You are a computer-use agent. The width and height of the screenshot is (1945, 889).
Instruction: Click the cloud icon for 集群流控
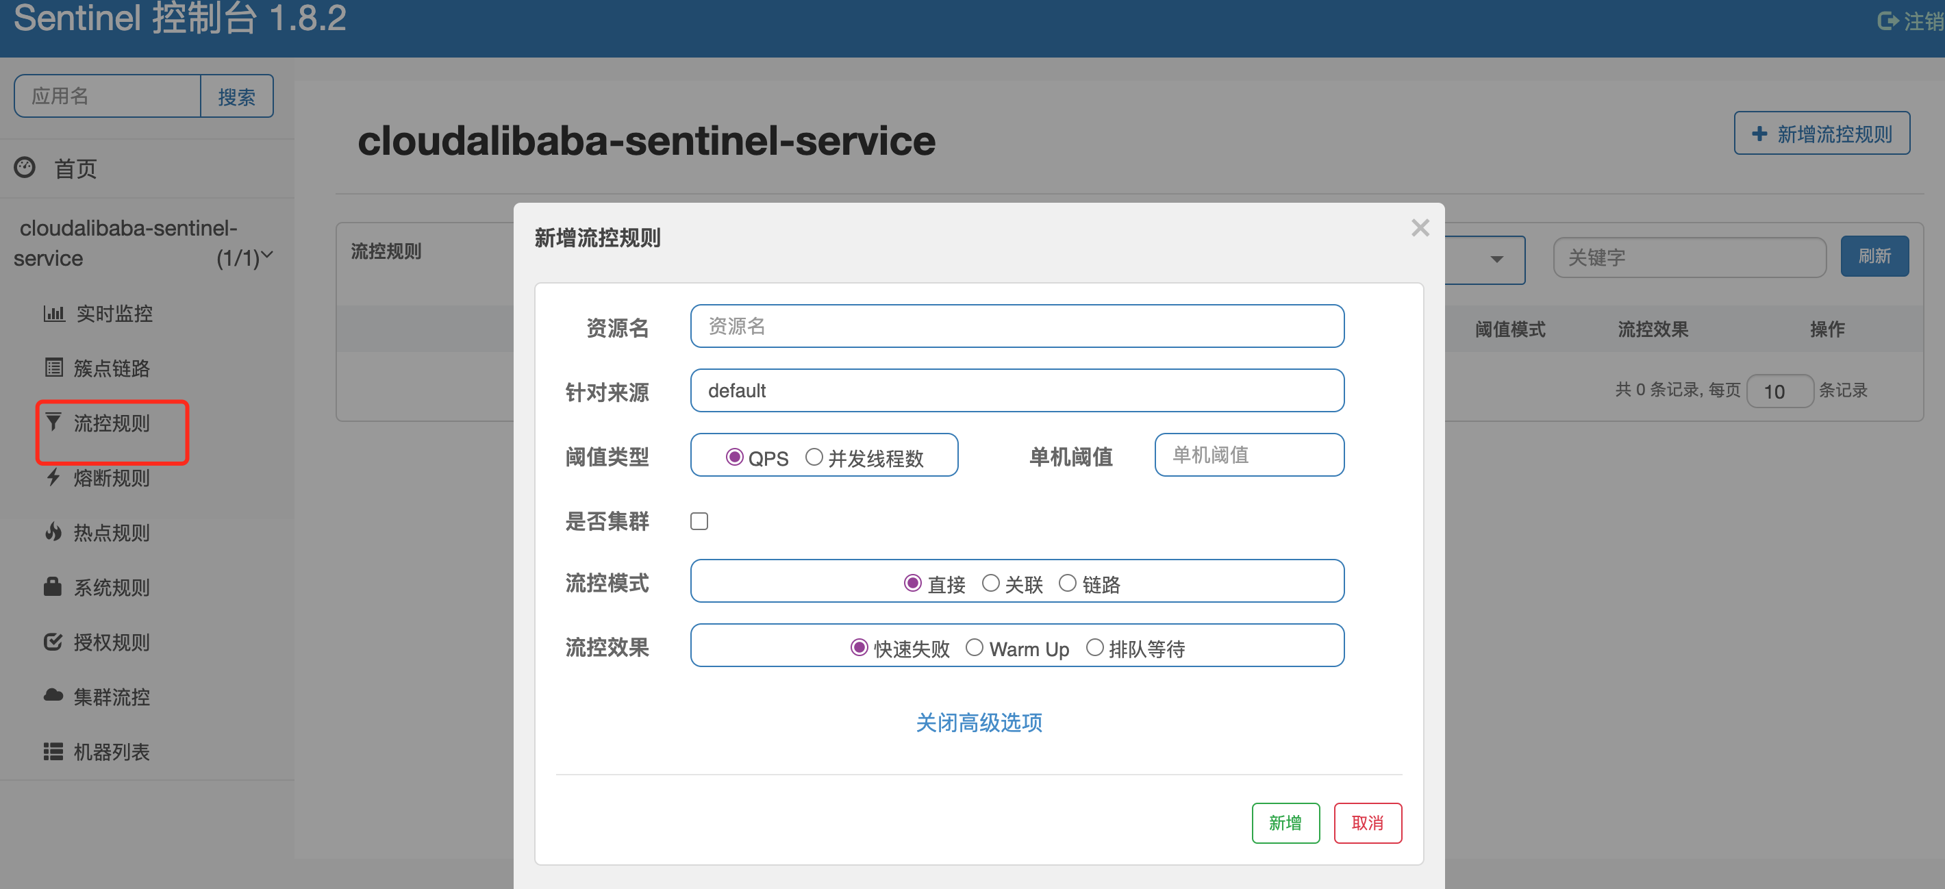tap(53, 695)
